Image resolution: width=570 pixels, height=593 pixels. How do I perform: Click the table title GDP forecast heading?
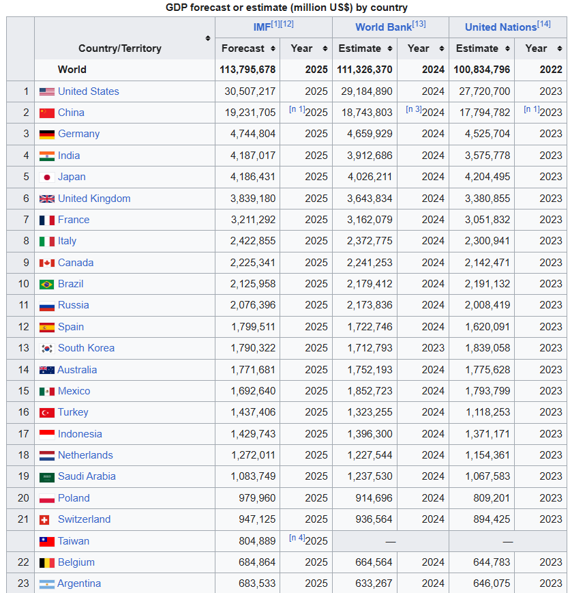(x=286, y=8)
